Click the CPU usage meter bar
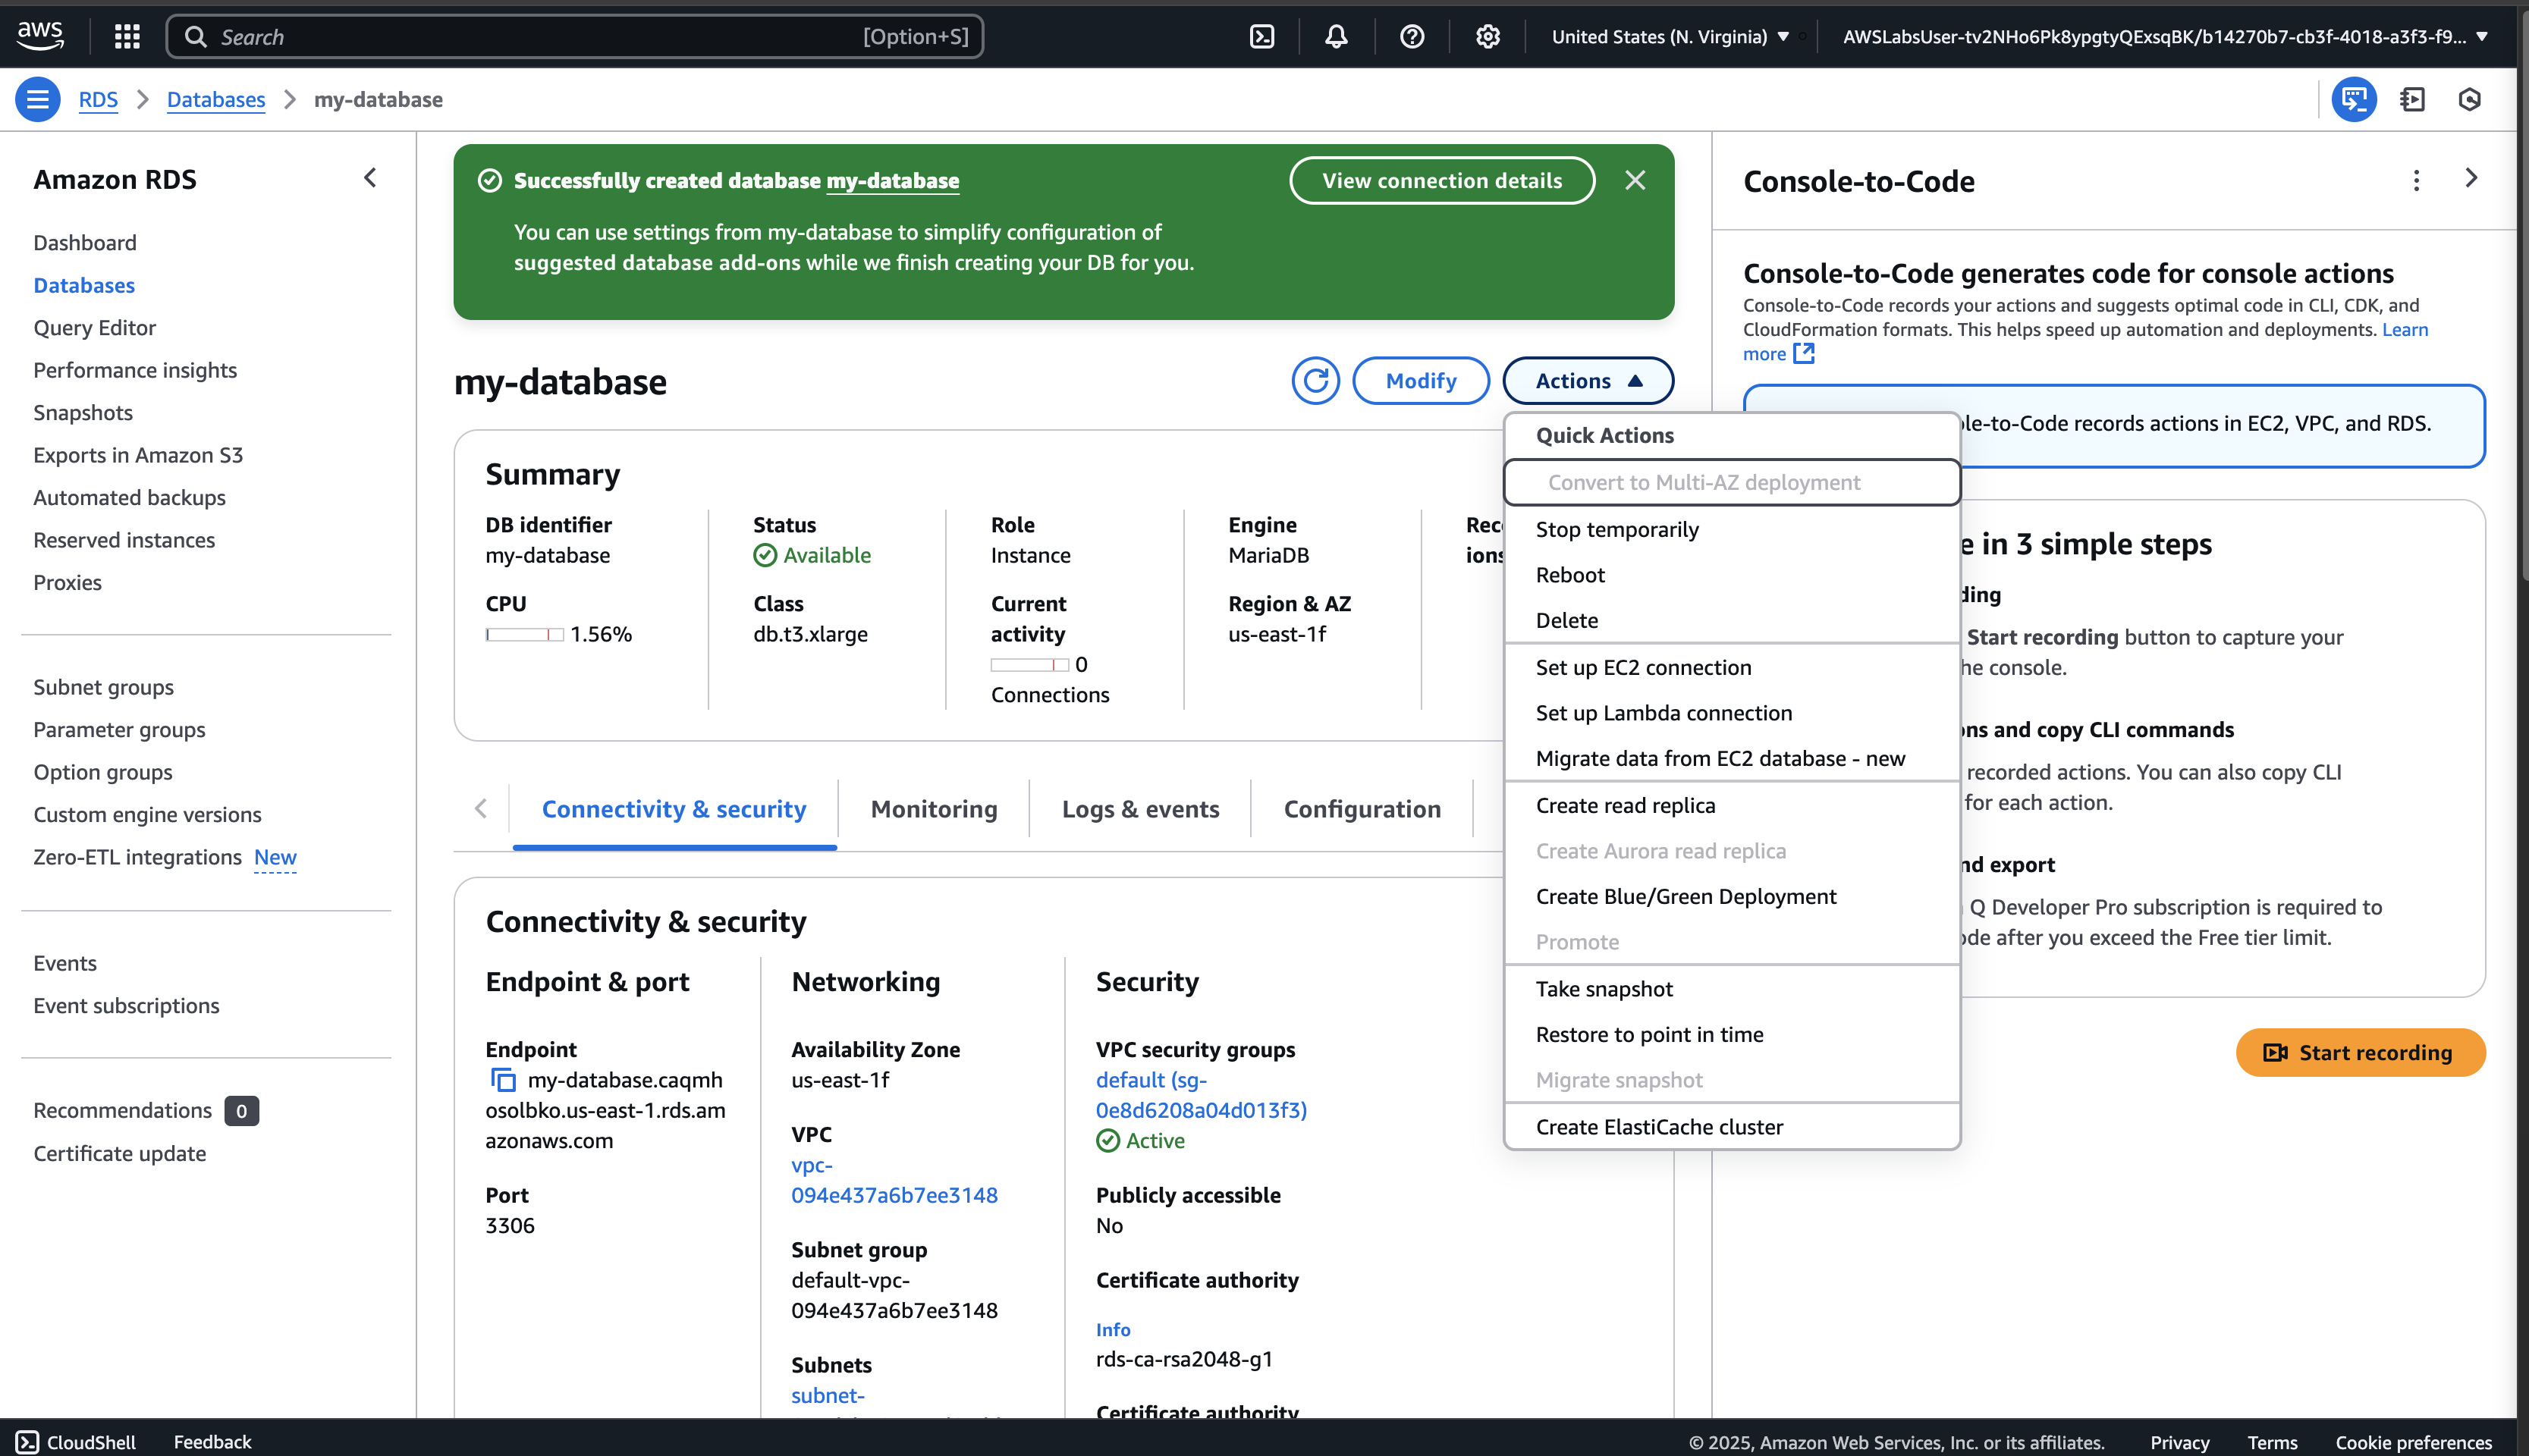The image size is (2529, 1456). coord(525,634)
